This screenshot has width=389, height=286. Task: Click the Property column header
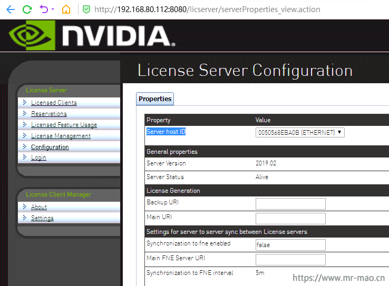(159, 120)
